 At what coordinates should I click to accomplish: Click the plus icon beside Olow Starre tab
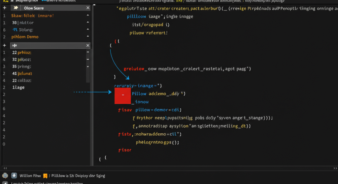(x=5, y=8)
